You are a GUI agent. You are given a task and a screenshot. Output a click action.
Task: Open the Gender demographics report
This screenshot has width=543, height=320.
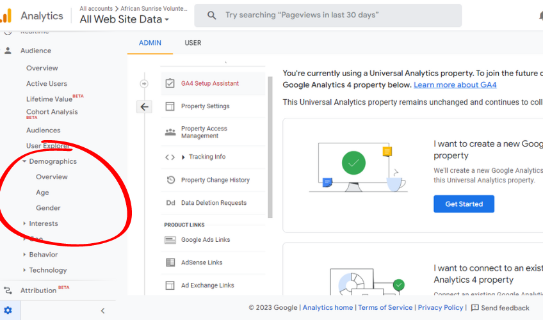point(48,208)
